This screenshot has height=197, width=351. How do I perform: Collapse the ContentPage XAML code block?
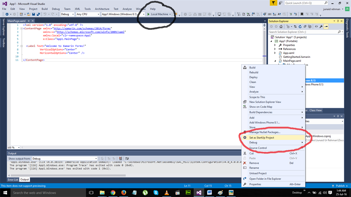pos(22,29)
